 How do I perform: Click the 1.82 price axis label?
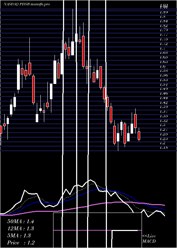click(x=164, y=26)
